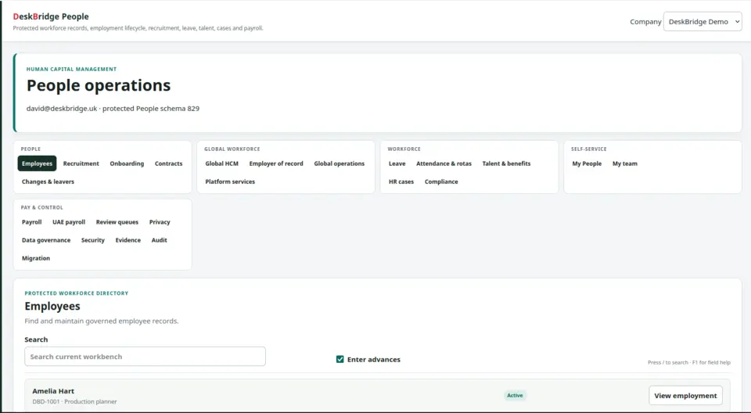The width and height of the screenshot is (751, 413).
Task: Open the HR cases section
Action: (401, 181)
